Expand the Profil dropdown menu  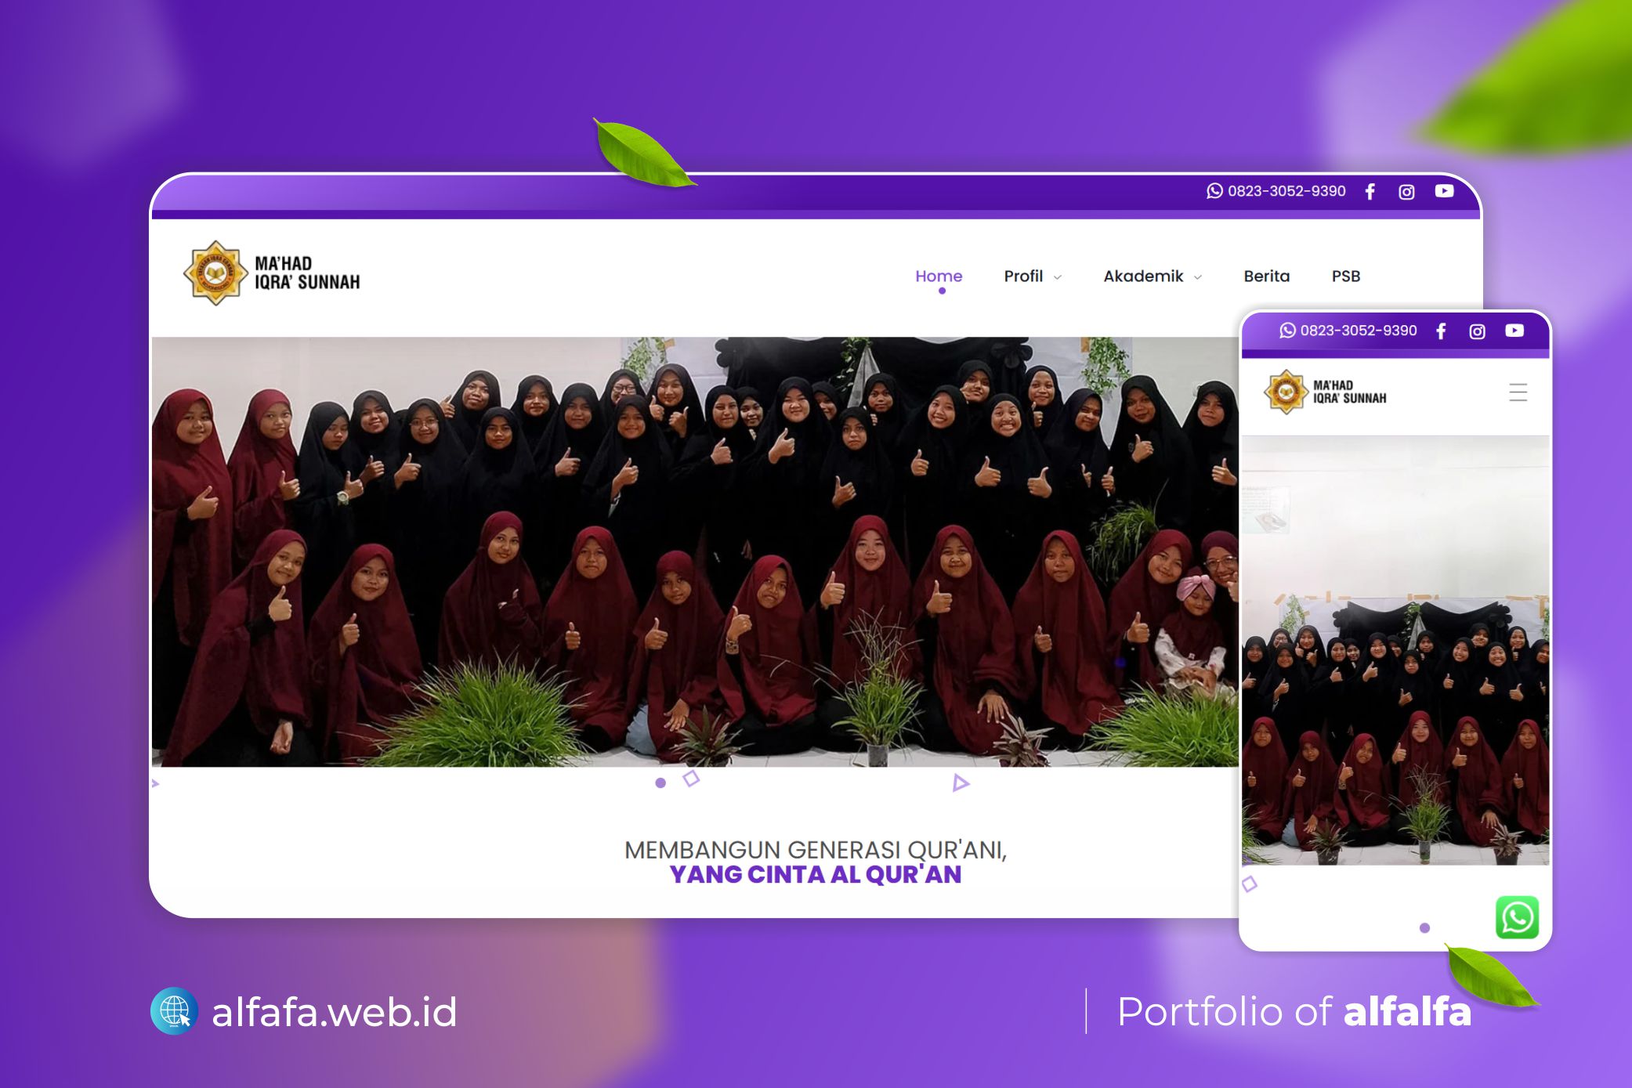[x=1032, y=276]
